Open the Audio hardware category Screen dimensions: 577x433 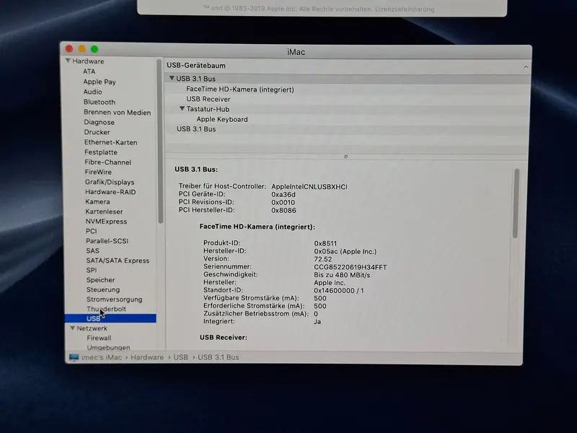pyautogui.click(x=93, y=92)
